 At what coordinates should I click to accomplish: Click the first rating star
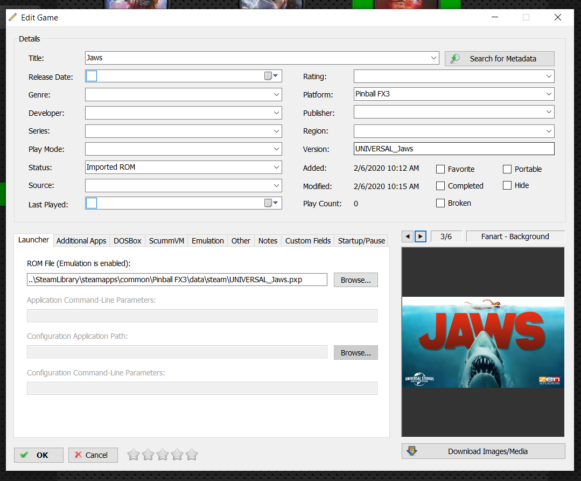coord(134,455)
